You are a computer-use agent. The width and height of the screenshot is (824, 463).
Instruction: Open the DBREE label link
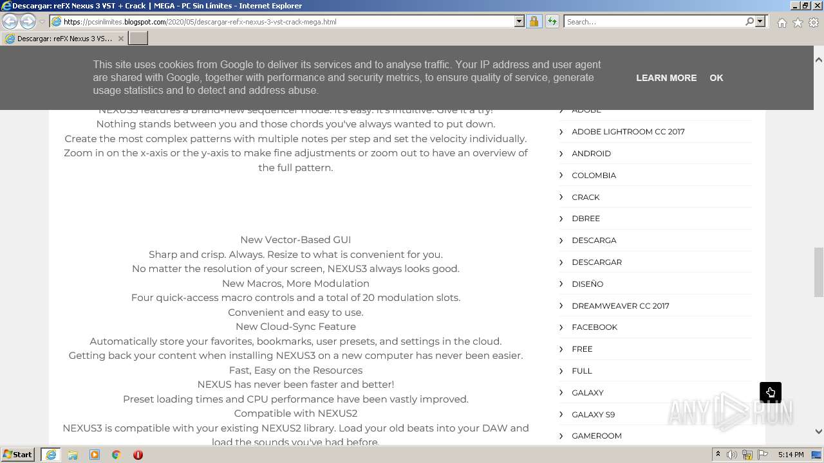pyautogui.click(x=585, y=219)
